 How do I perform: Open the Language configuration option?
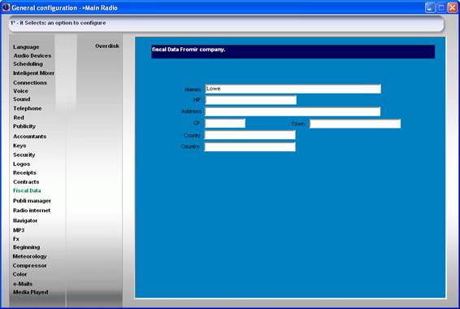[x=26, y=46]
